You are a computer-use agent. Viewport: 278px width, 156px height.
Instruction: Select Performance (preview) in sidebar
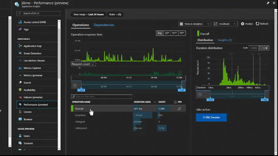(x=37, y=104)
